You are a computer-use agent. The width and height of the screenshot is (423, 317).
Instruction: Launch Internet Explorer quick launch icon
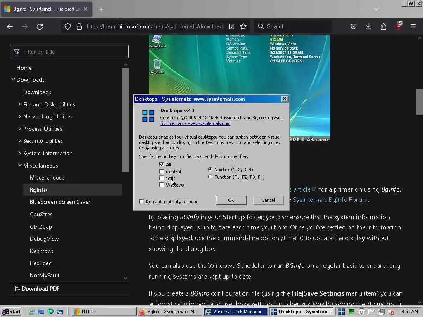pyautogui.click(x=31, y=312)
